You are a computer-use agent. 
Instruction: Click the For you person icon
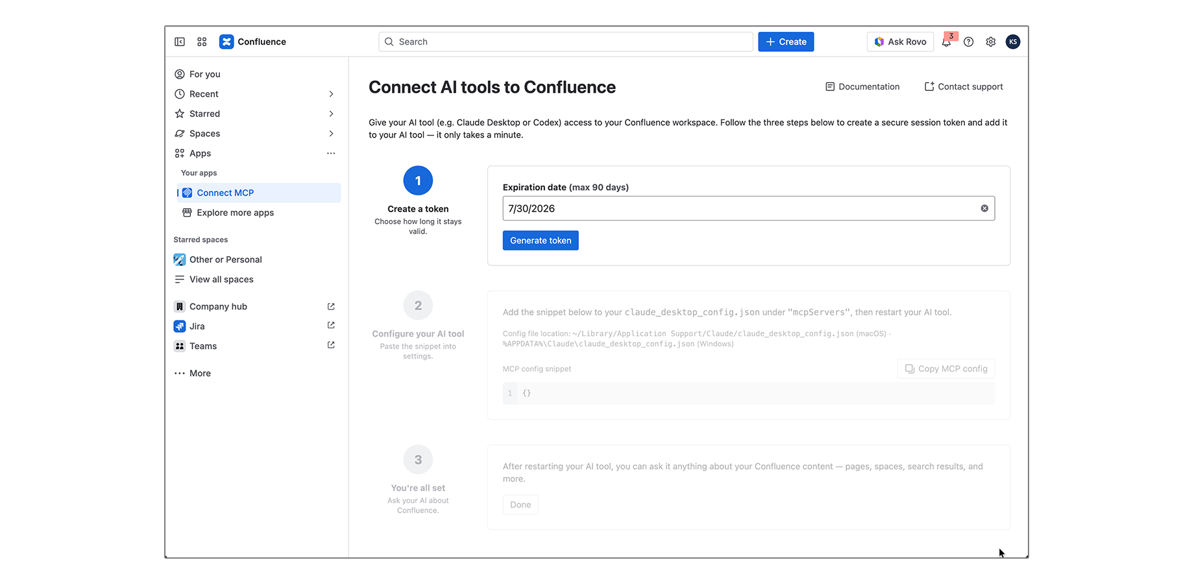click(180, 74)
